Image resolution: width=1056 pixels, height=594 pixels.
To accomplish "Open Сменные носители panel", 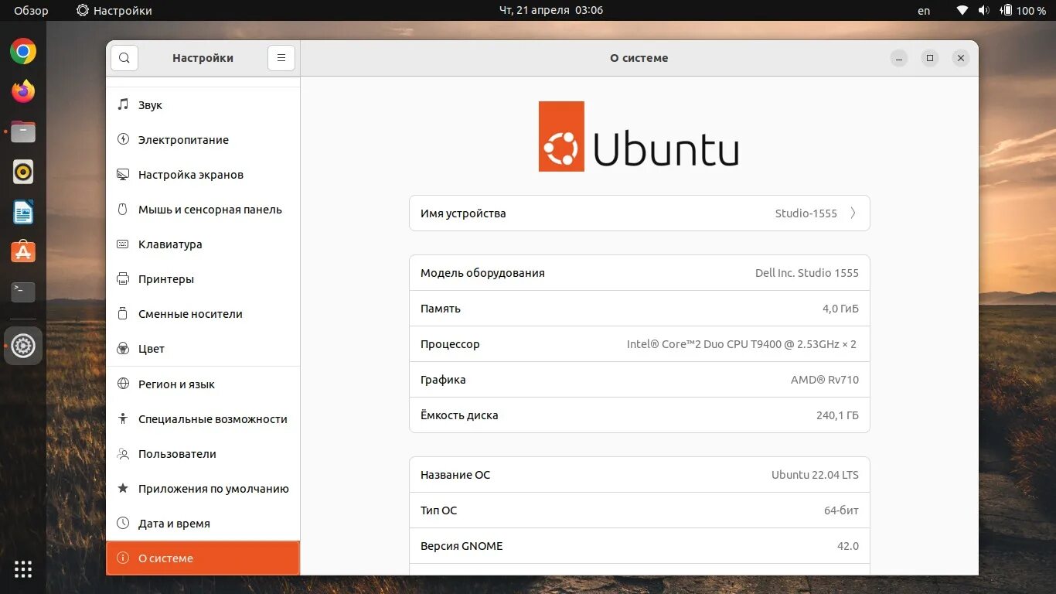I will 203,313.
